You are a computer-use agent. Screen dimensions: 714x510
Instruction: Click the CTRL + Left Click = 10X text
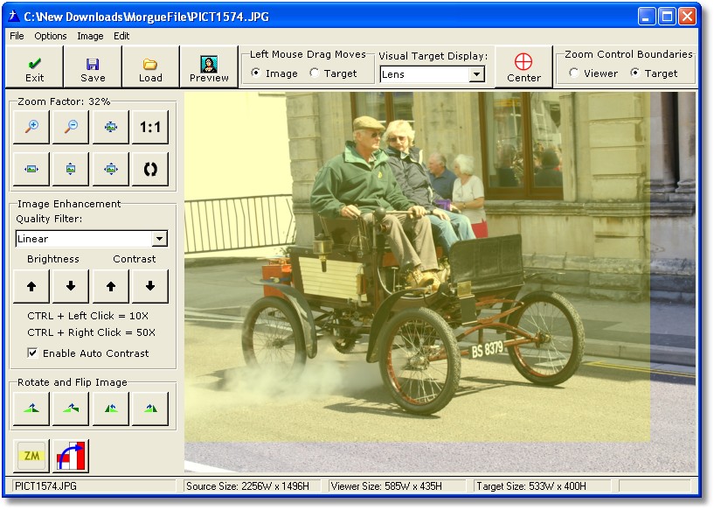[88, 316]
